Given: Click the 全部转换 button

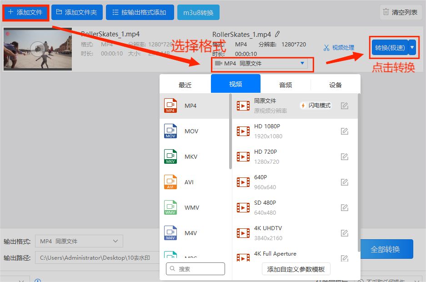Looking at the screenshot, I should pyautogui.click(x=387, y=249).
